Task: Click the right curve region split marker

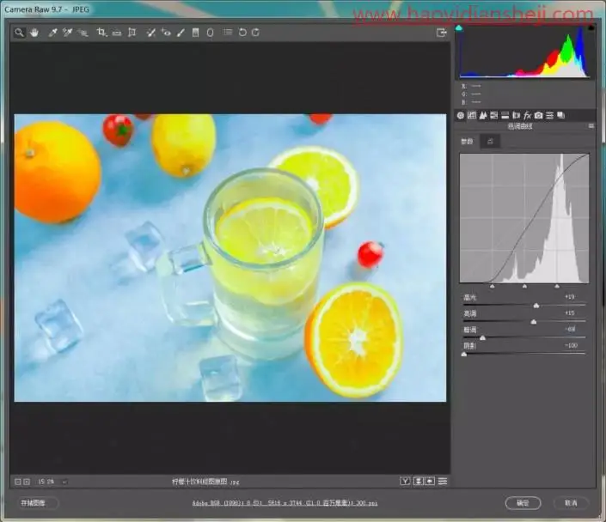Action: [x=557, y=286]
